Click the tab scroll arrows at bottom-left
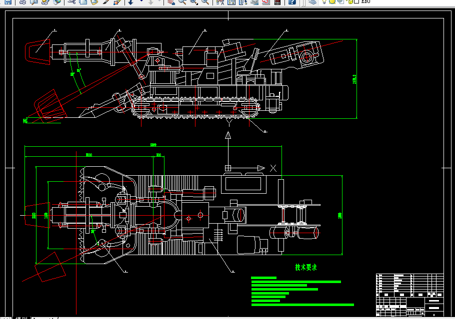This screenshot has height=319, width=455. coord(6,318)
